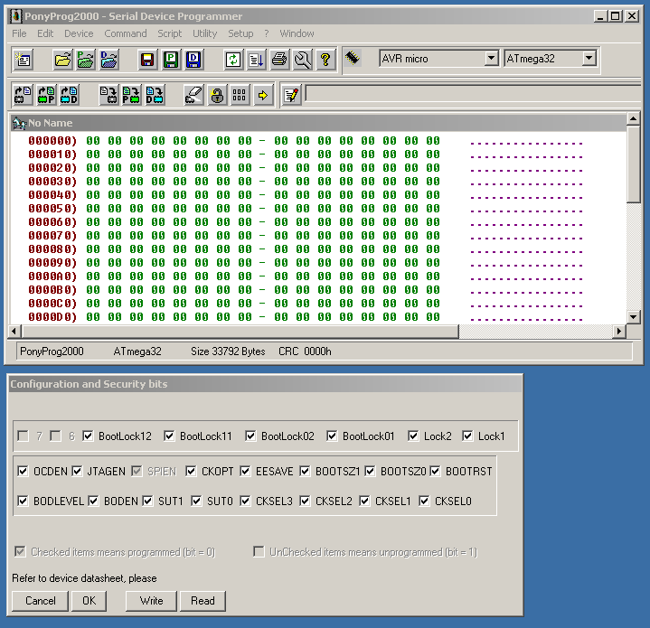Click the yellow arrow Program icon
650x628 pixels.
click(263, 95)
